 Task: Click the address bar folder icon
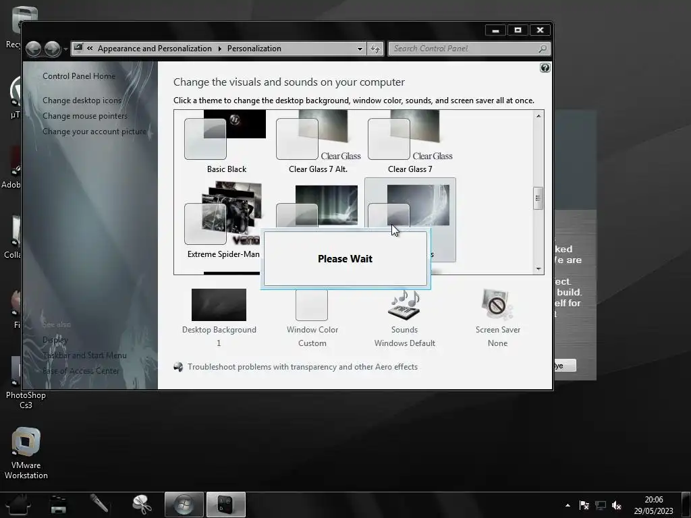click(78, 48)
